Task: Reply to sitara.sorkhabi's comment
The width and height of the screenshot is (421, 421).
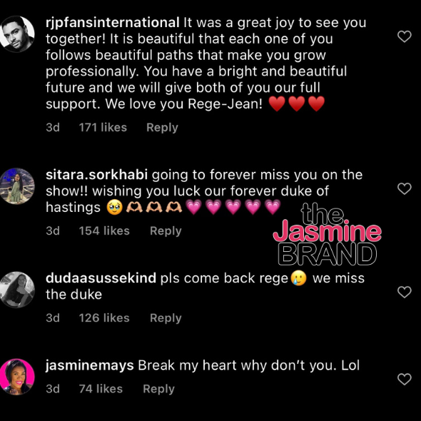Action: pos(166,231)
